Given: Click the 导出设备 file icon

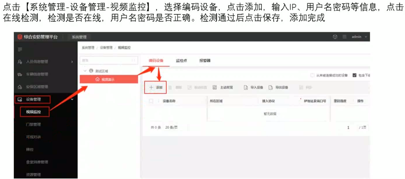Looking at the screenshot, I should tap(271, 87).
